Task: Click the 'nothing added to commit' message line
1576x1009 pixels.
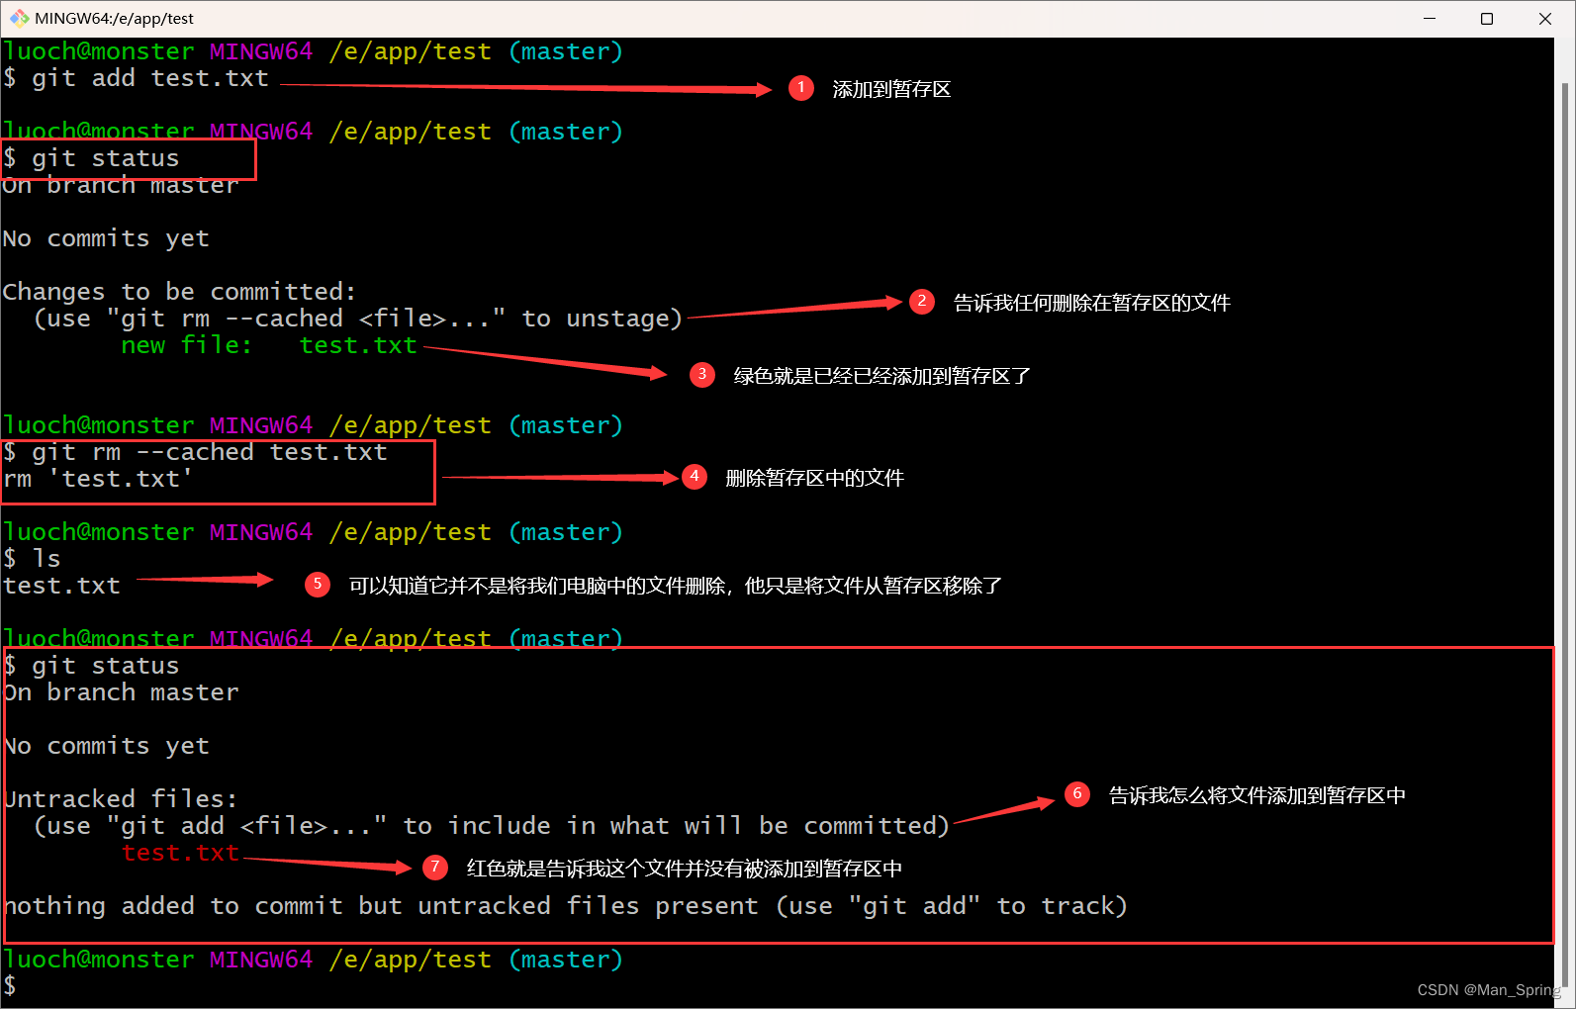Action: pos(565,906)
